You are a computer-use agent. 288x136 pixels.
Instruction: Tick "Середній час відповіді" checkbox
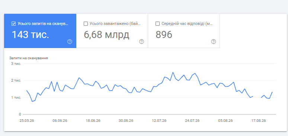point(157,24)
